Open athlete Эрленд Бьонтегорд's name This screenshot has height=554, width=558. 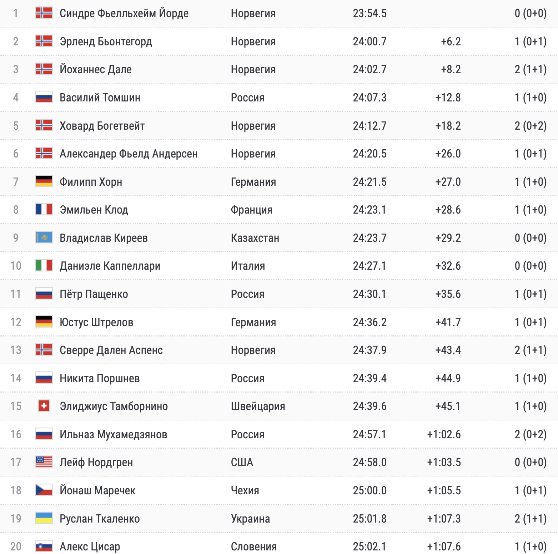click(x=106, y=41)
